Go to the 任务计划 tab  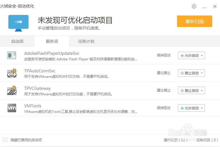pyautogui.click(x=86, y=41)
